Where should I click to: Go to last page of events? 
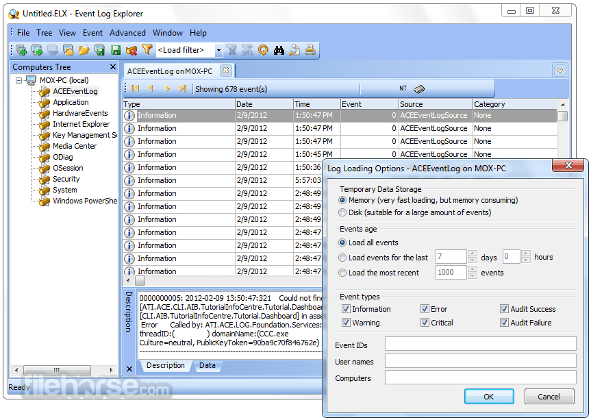coord(183,88)
